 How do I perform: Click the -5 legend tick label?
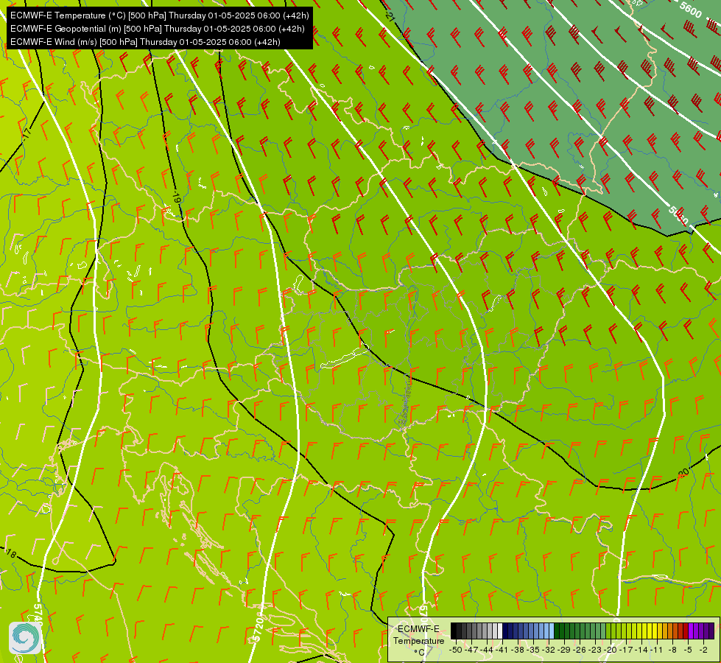(x=688, y=650)
